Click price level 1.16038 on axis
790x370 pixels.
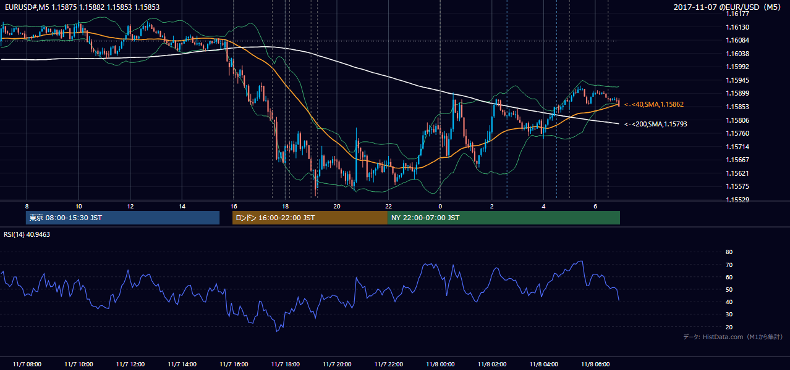[737, 54]
